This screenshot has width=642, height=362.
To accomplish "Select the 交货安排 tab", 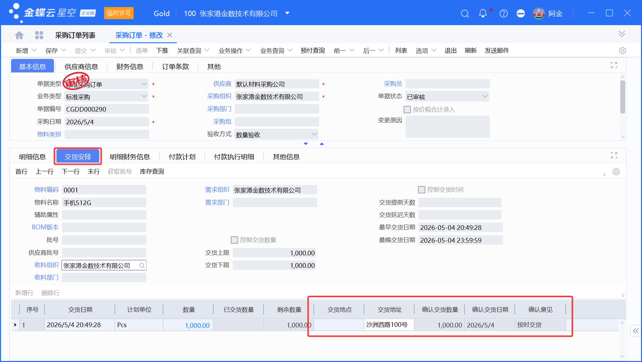I will pyautogui.click(x=78, y=157).
